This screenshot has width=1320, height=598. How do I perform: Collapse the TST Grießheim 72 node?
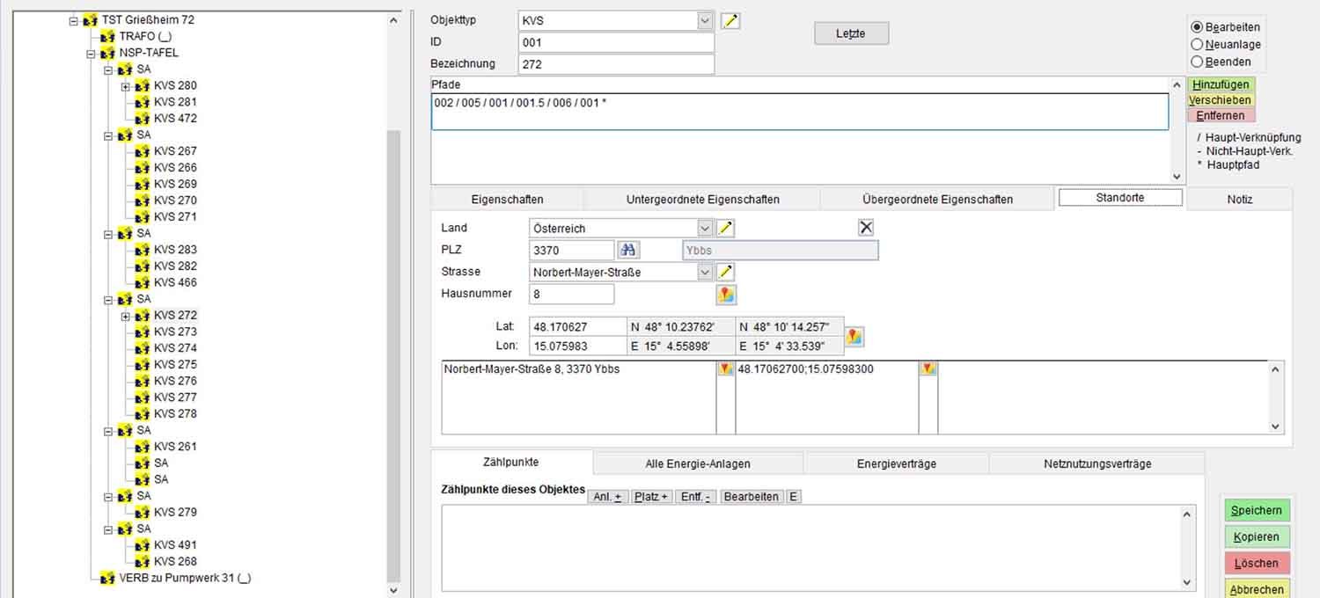click(74, 20)
